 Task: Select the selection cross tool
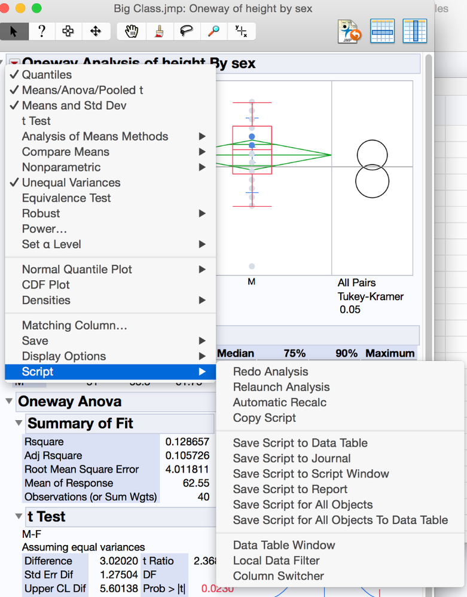pos(68,31)
